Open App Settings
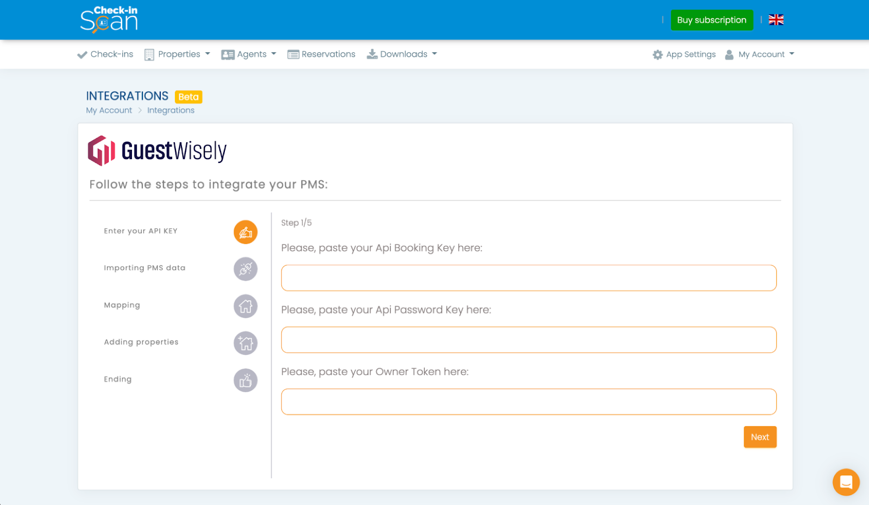The height and width of the screenshot is (505, 869). point(684,54)
